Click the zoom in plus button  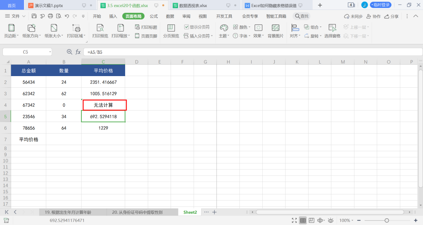[x=416, y=220]
